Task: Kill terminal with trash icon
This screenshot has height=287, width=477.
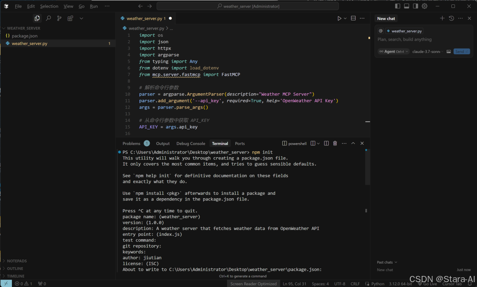Action: coord(335,143)
